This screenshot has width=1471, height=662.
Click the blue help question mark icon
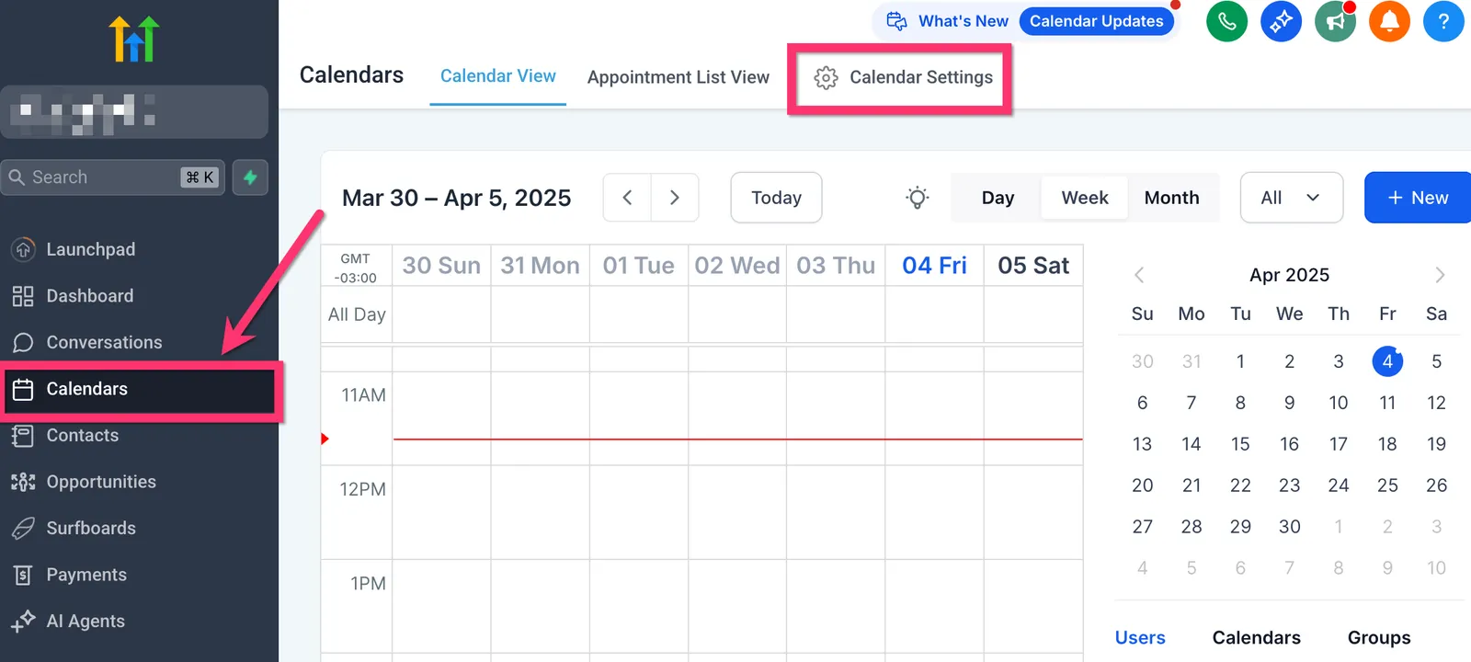point(1443,21)
